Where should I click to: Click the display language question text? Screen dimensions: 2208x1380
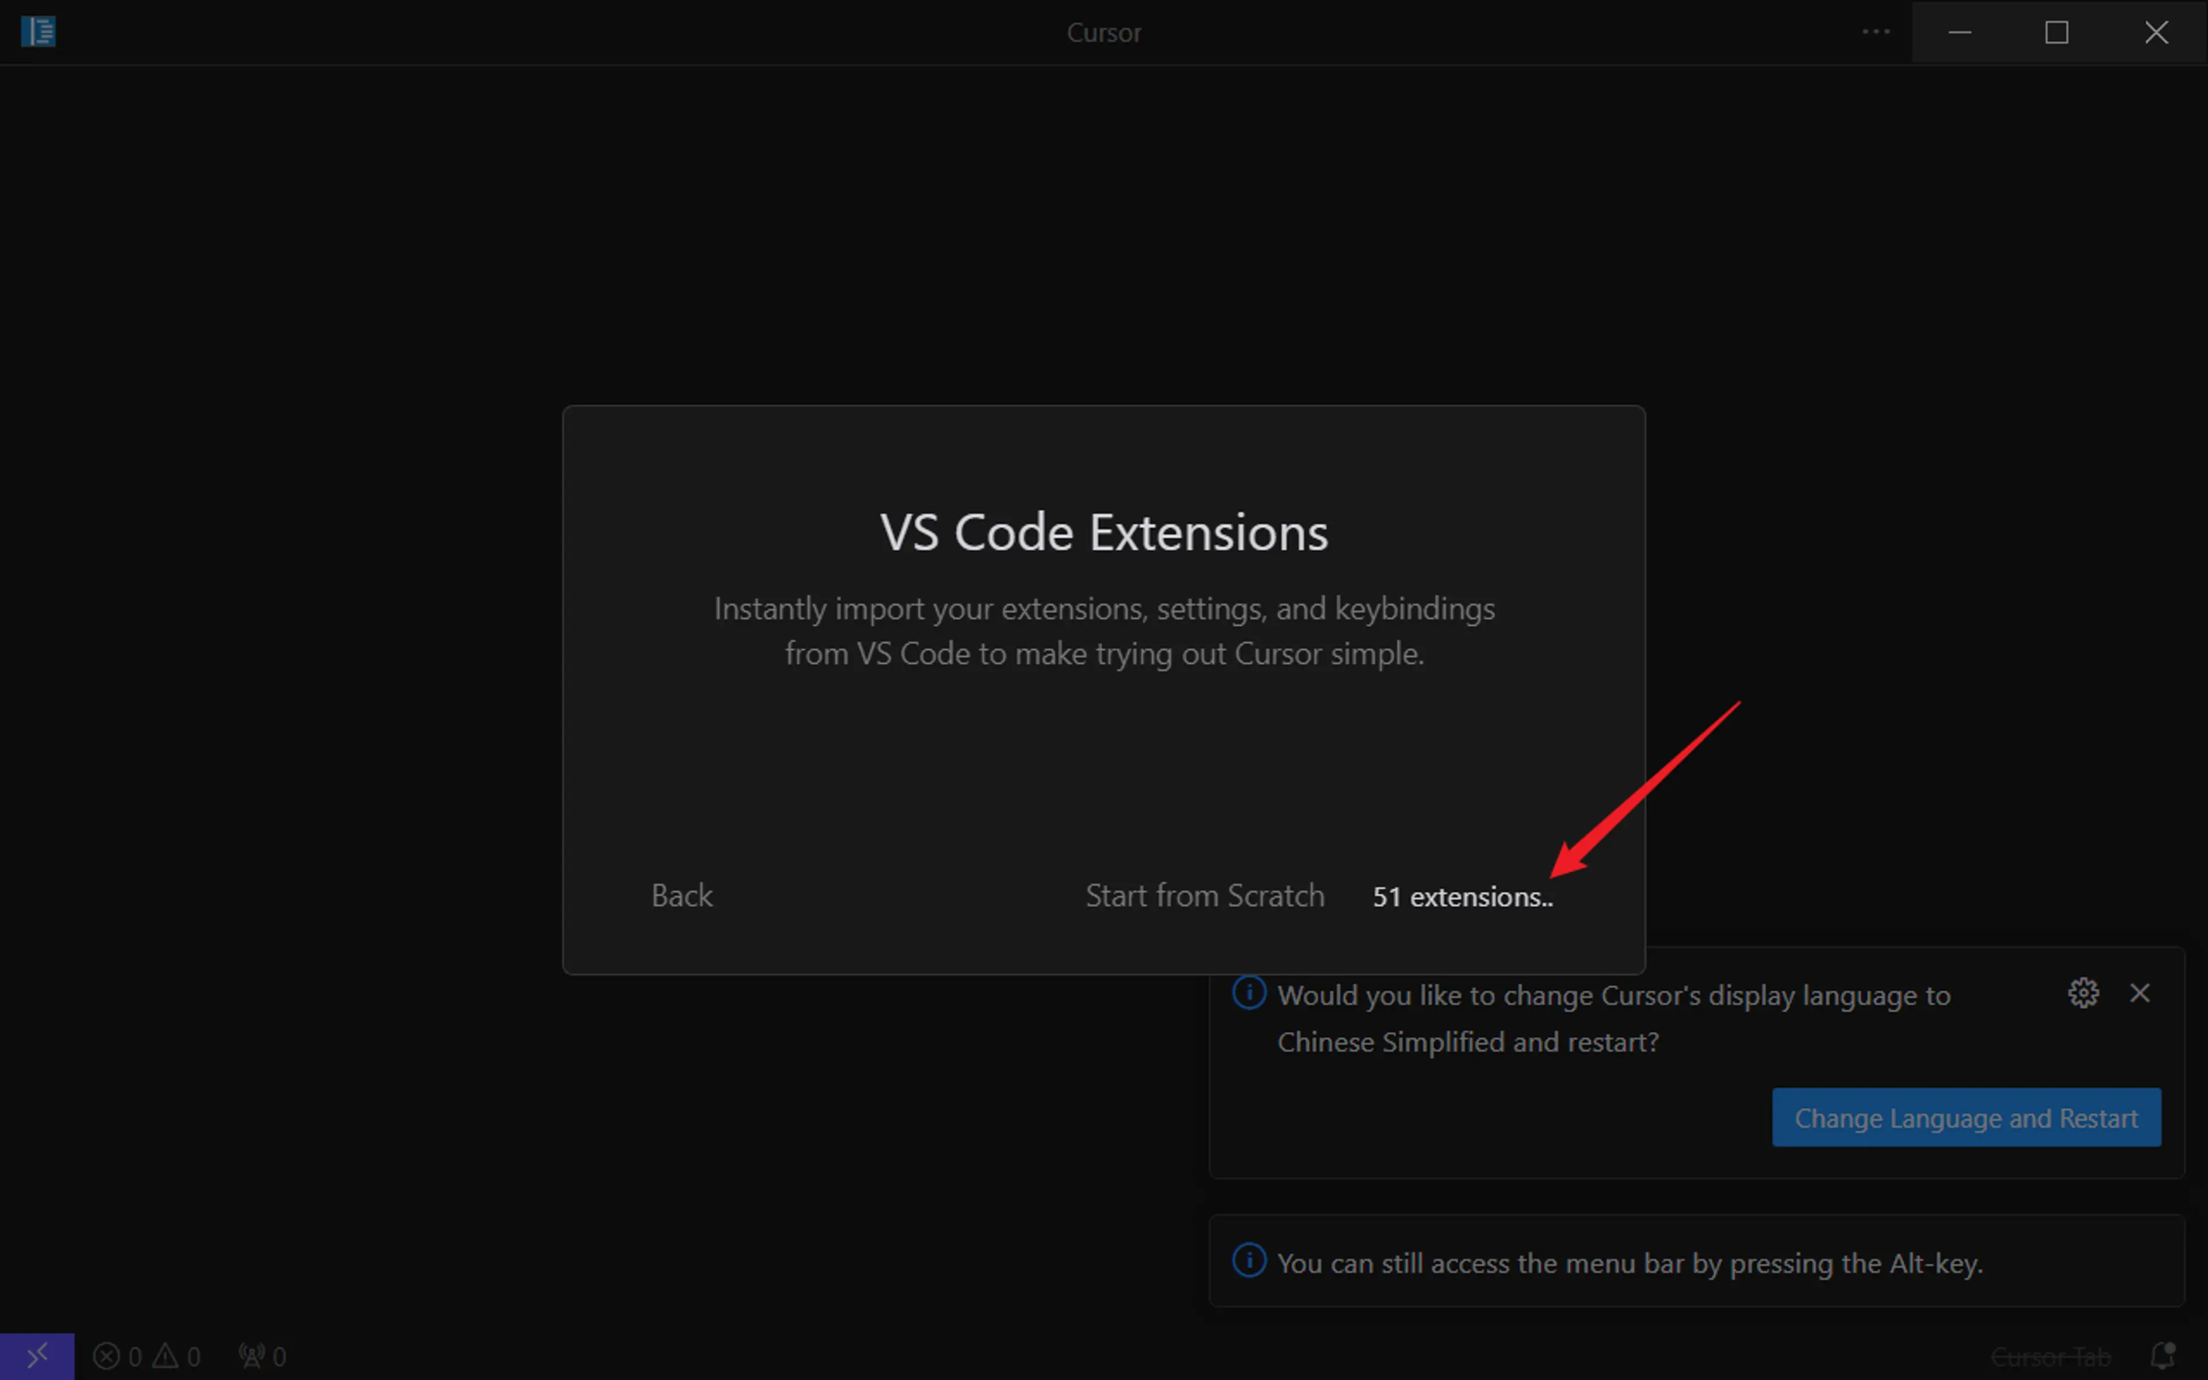(1613, 1018)
